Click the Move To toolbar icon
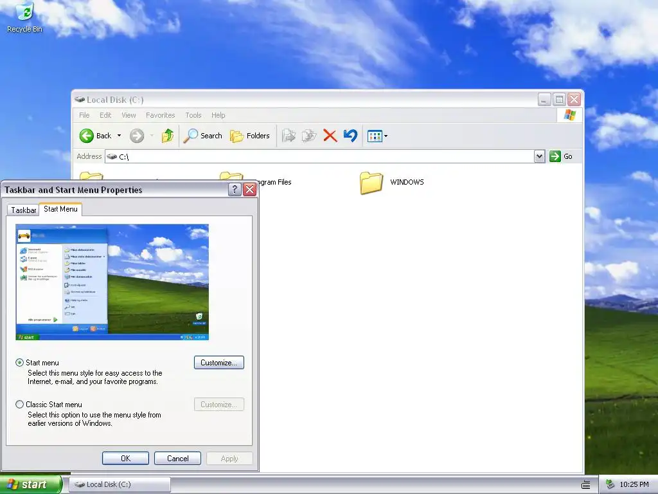This screenshot has height=494, width=658. pos(289,136)
